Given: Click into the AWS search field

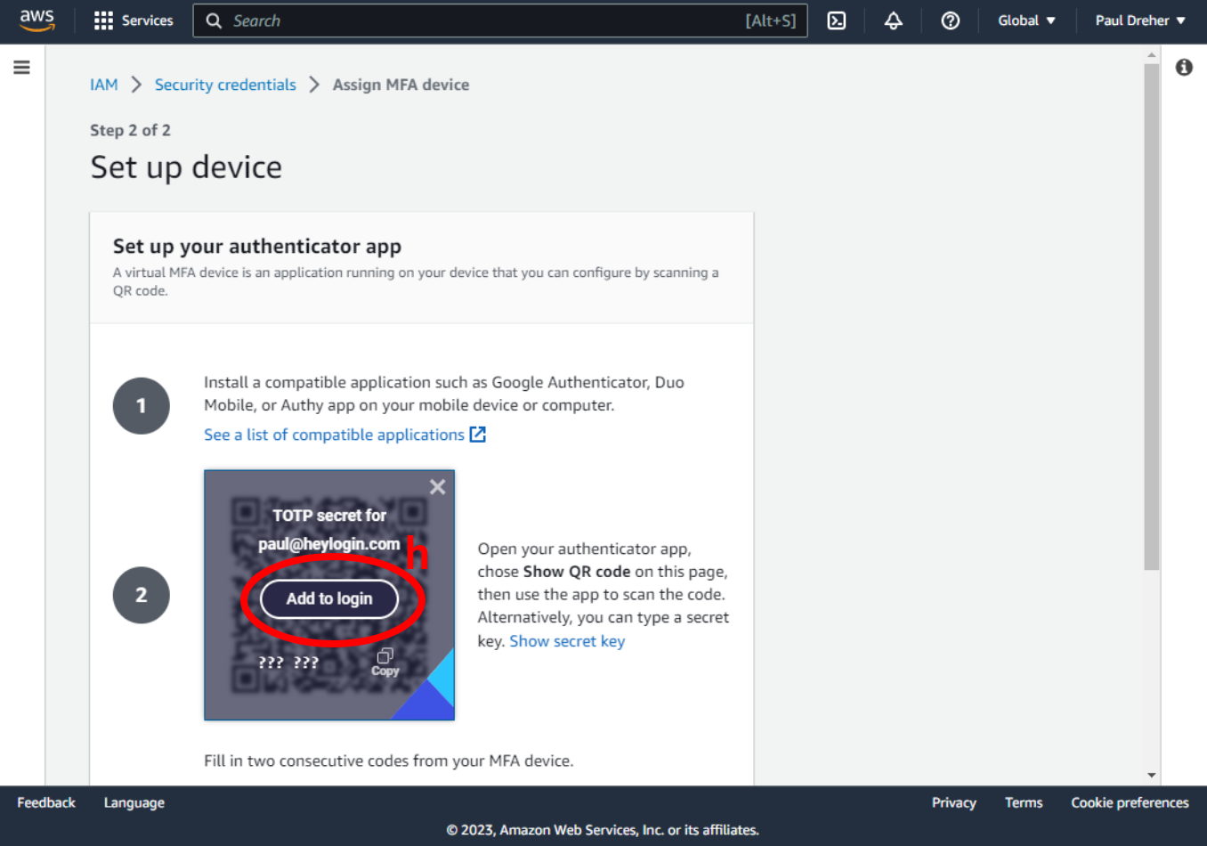Looking at the screenshot, I should coord(500,20).
